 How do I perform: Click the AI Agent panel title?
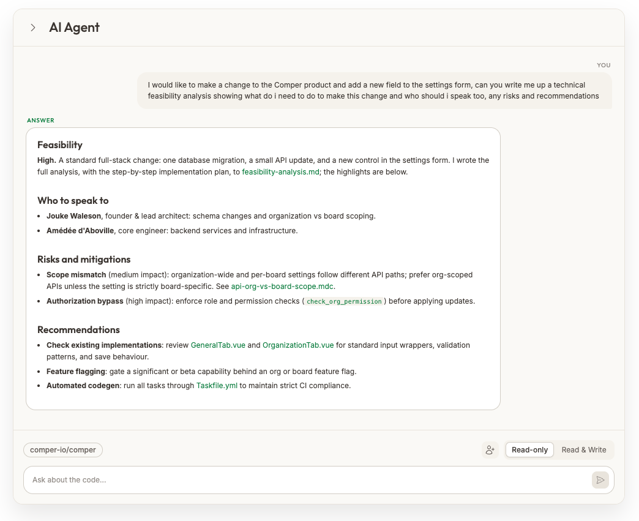point(74,28)
